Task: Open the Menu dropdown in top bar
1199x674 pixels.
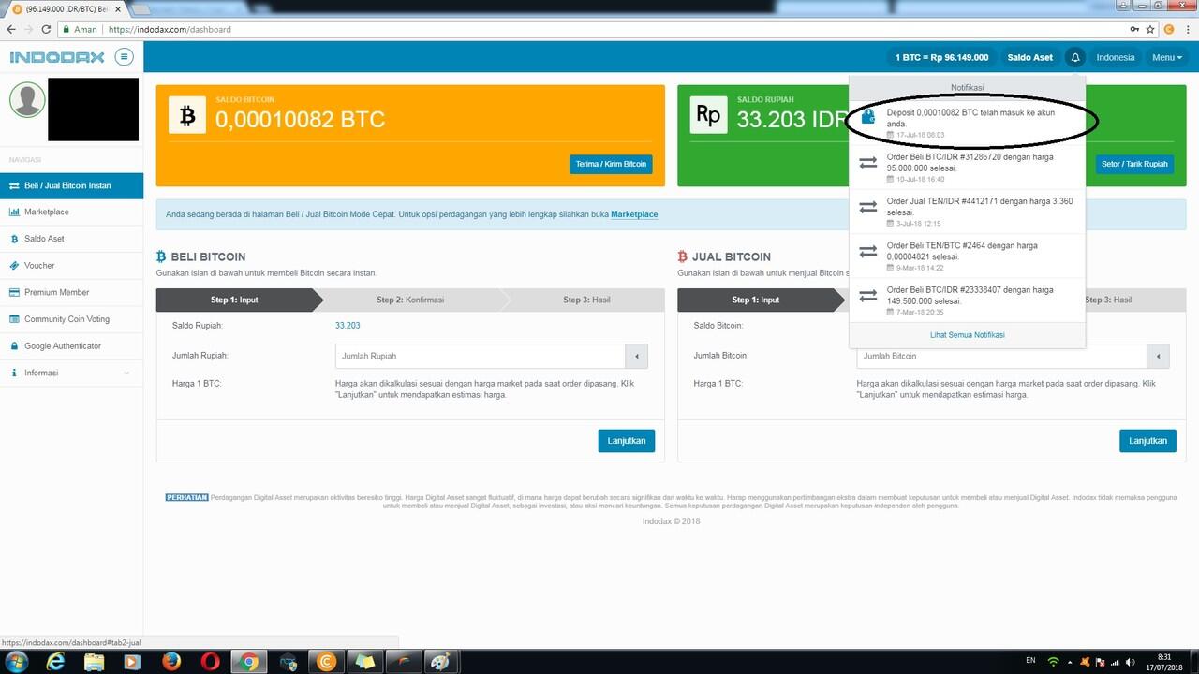Action: point(1167,57)
